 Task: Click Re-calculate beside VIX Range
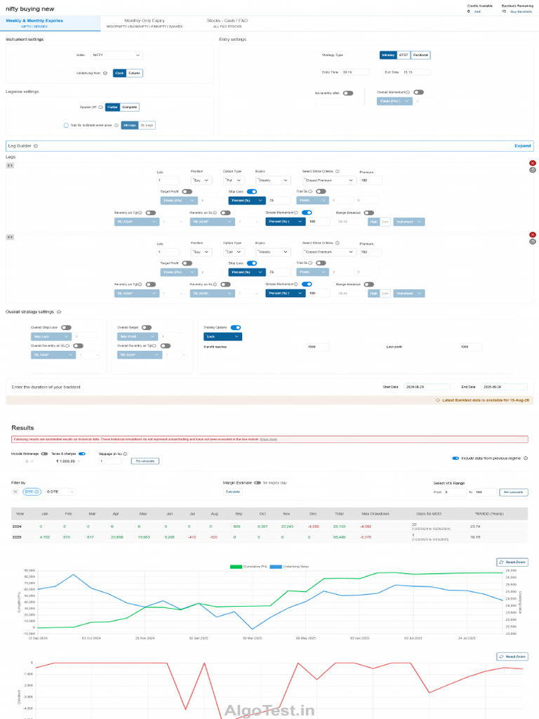(513, 492)
